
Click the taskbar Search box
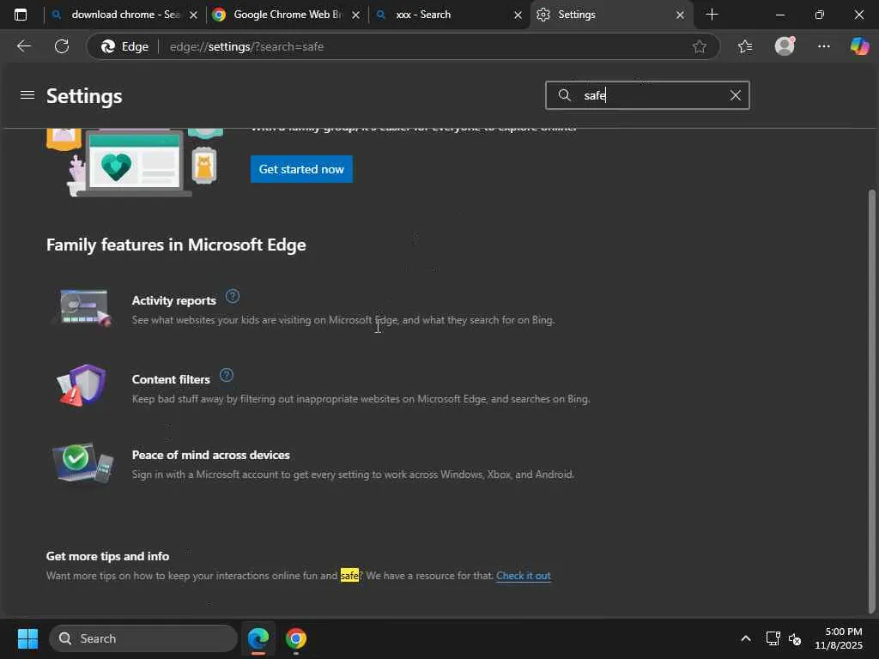pyautogui.click(x=143, y=638)
